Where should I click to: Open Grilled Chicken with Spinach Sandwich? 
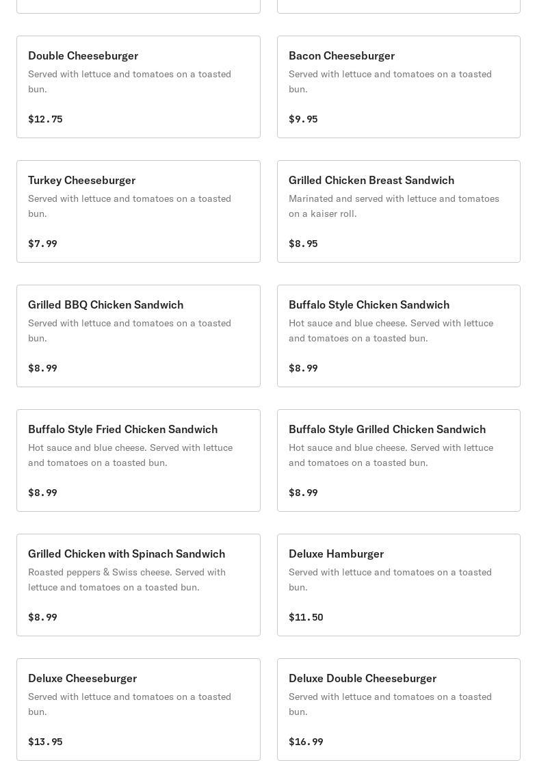pos(126,554)
